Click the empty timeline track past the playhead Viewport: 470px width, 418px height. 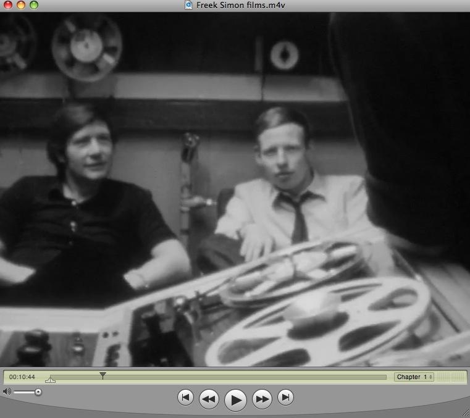pyautogui.click(x=247, y=377)
